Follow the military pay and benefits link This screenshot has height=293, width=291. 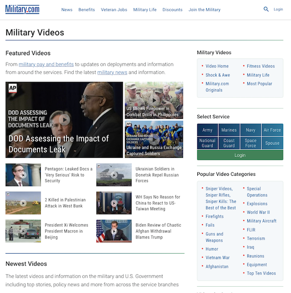click(x=46, y=64)
